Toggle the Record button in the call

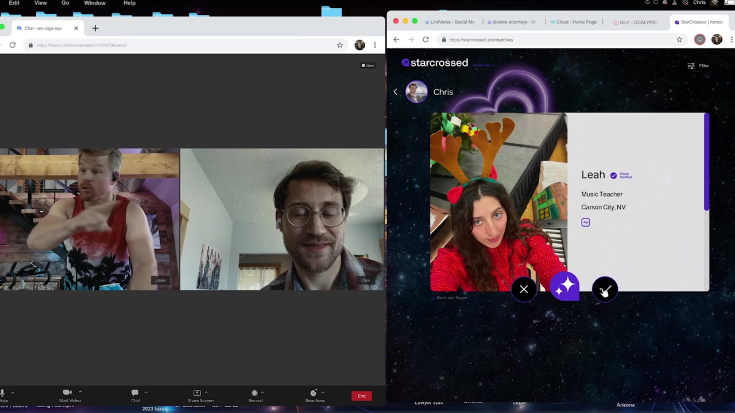click(x=254, y=393)
